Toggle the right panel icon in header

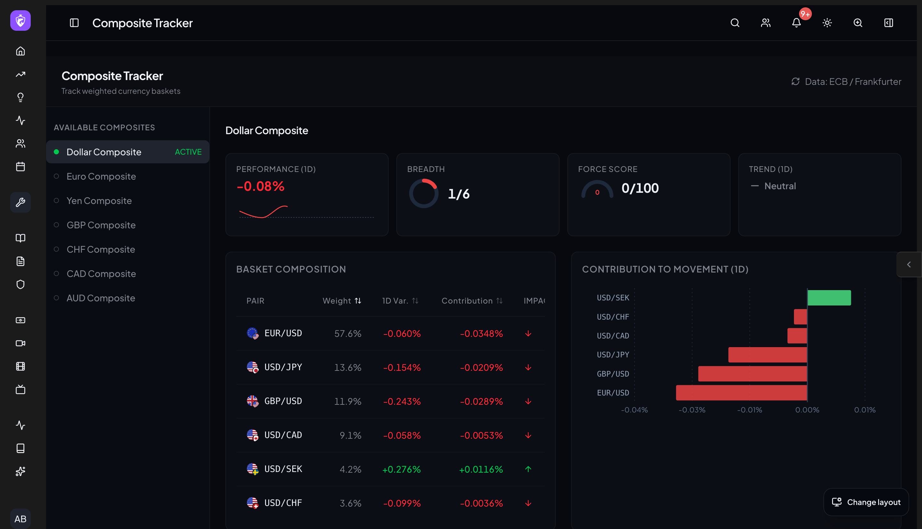888,23
